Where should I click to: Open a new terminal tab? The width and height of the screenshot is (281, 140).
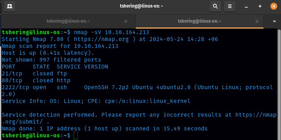click(x=9, y=6)
